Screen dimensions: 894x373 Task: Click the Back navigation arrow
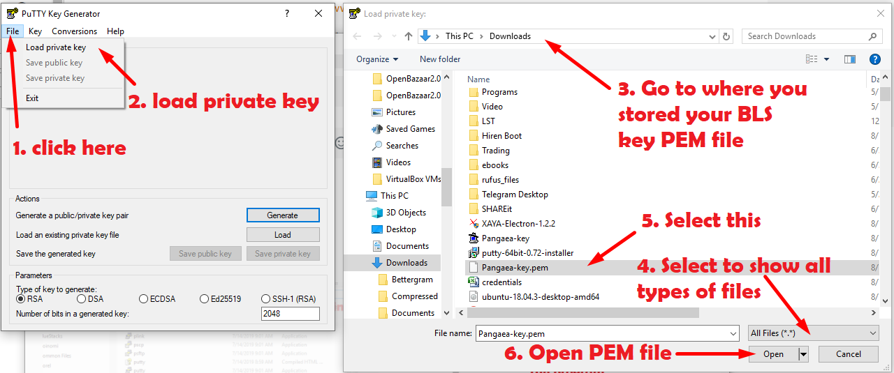358,36
